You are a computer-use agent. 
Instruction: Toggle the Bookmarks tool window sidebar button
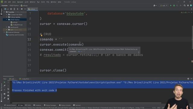(1, 97)
